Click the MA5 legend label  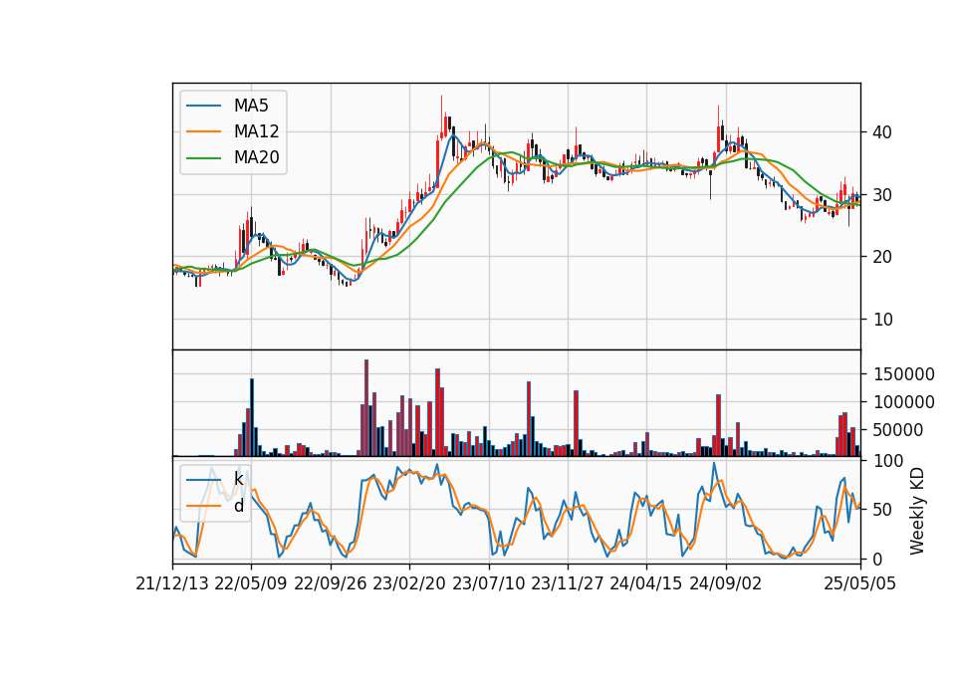(251, 106)
